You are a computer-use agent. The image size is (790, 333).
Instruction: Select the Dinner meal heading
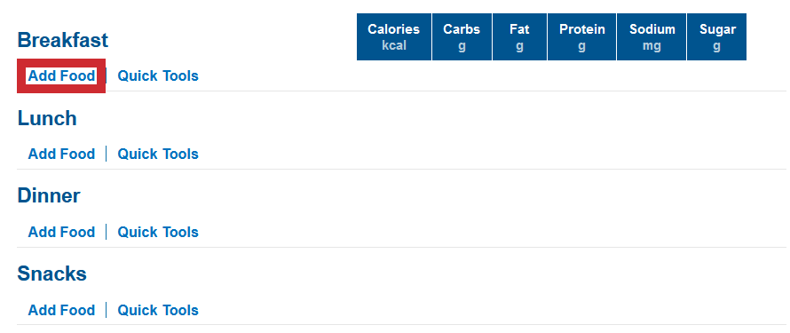click(x=49, y=195)
